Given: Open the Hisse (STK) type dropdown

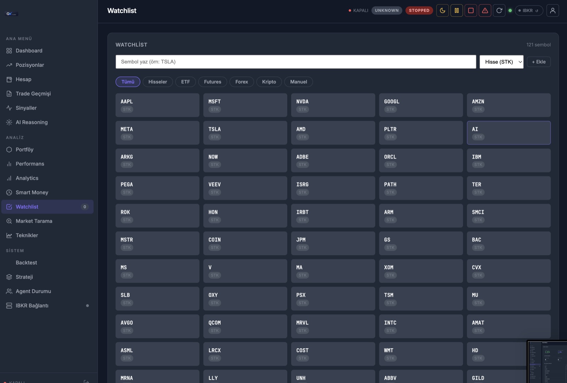Looking at the screenshot, I should pos(501,62).
